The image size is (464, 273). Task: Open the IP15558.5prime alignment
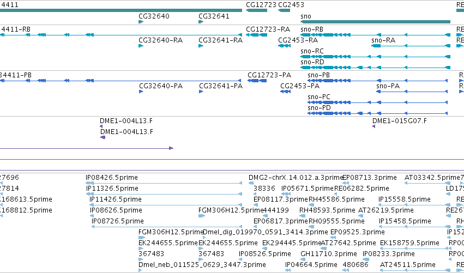[x=414, y=205]
